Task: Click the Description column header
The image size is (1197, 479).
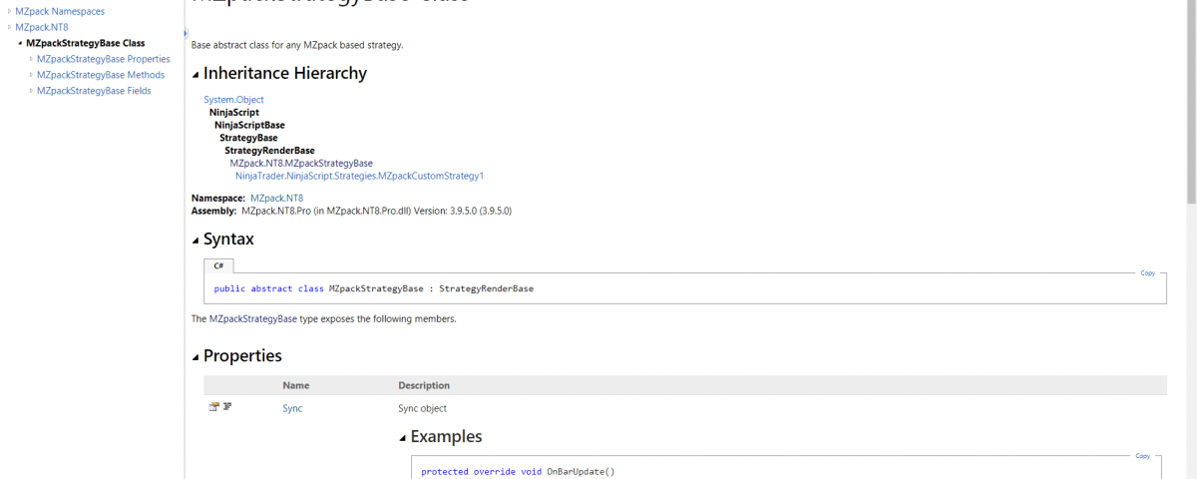Action: click(x=424, y=385)
